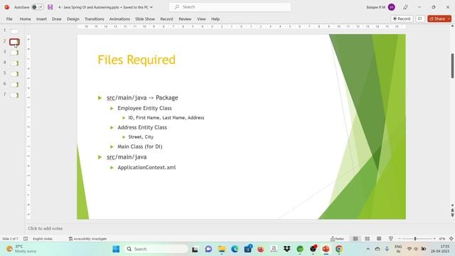
Task: Open the Record tab
Action: (166, 19)
